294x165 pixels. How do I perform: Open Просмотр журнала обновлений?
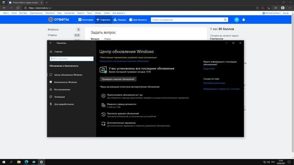[123, 114]
